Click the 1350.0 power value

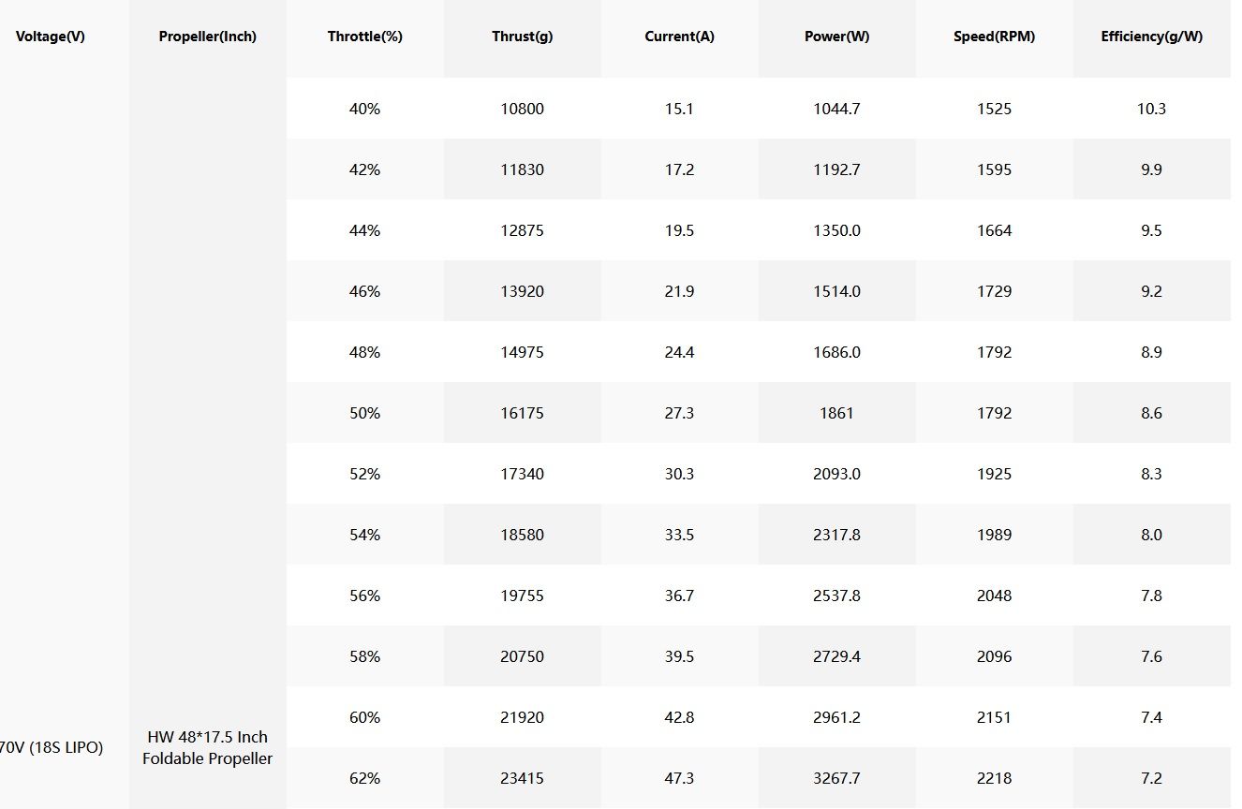click(x=837, y=230)
